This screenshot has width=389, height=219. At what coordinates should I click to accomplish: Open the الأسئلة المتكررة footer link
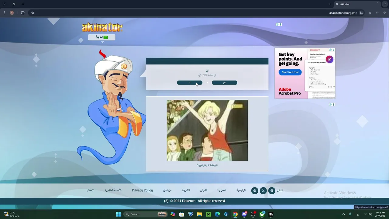click(113, 190)
